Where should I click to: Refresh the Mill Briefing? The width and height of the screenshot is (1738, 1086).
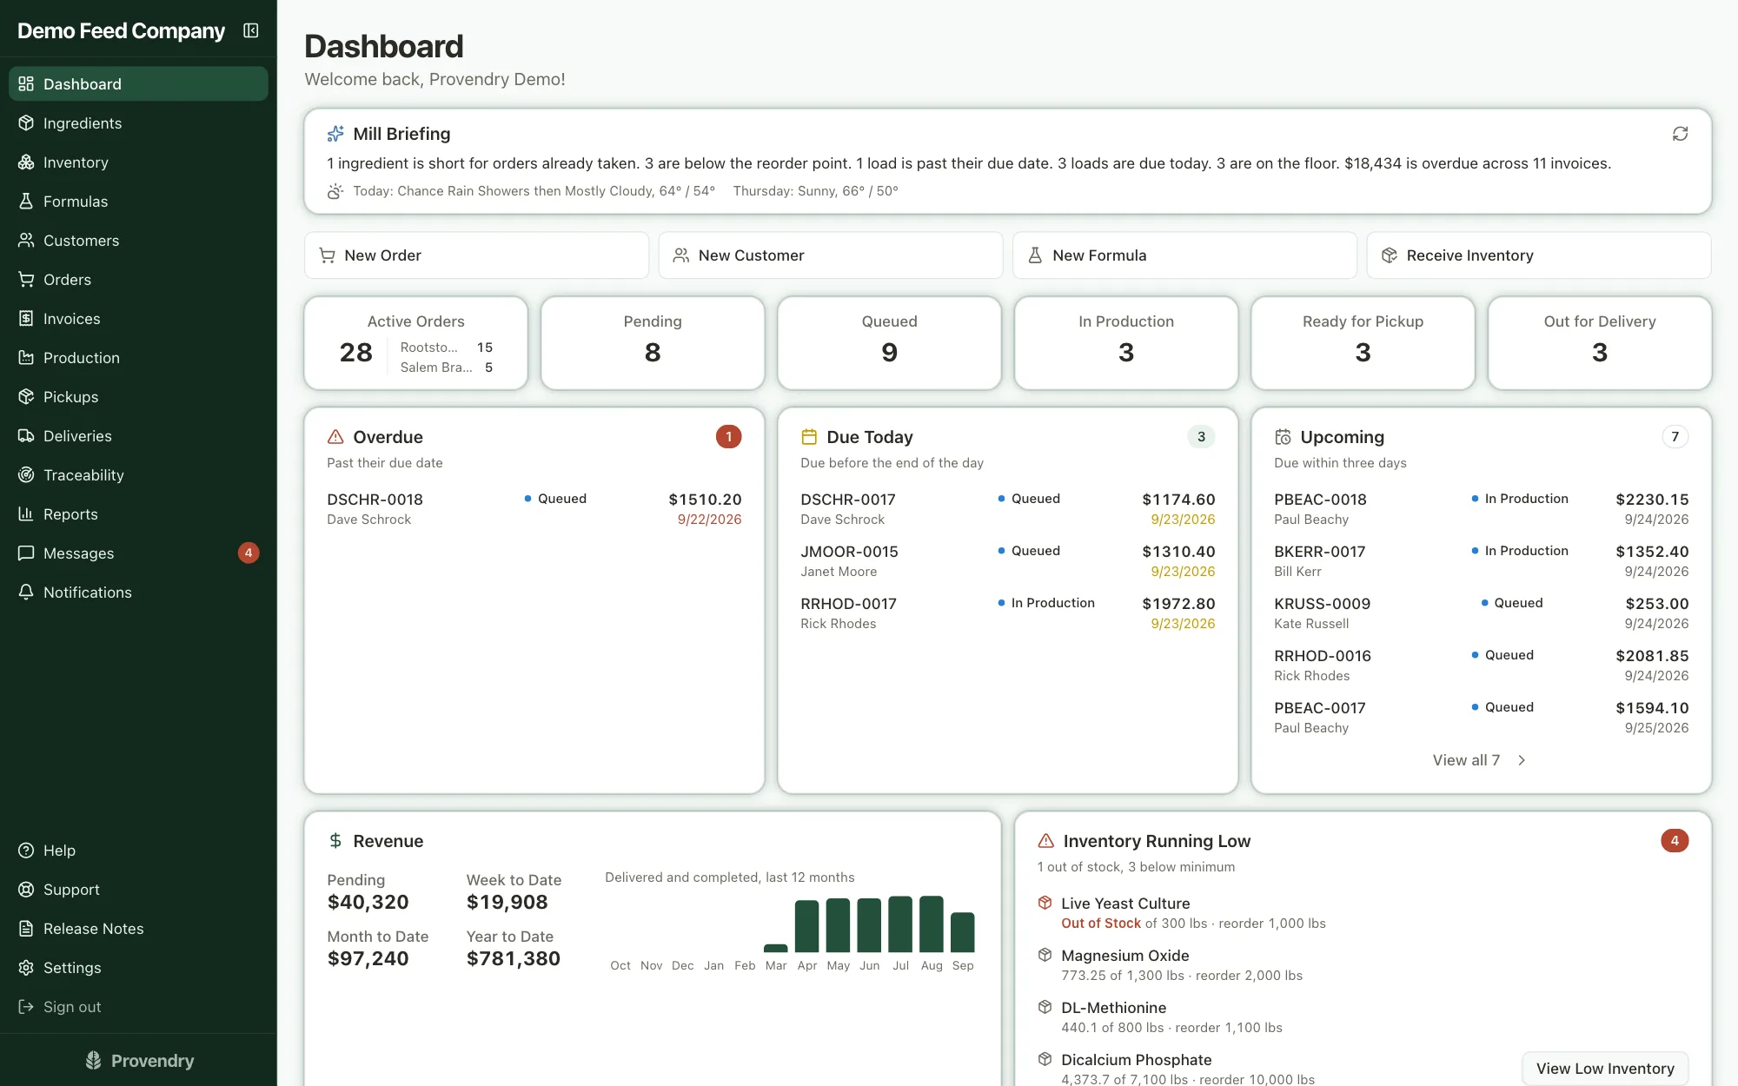point(1680,134)
